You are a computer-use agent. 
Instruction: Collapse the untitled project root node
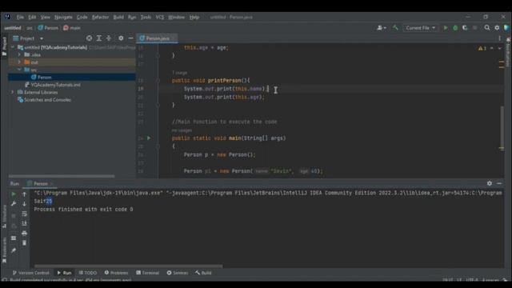(x=13, y=47)
